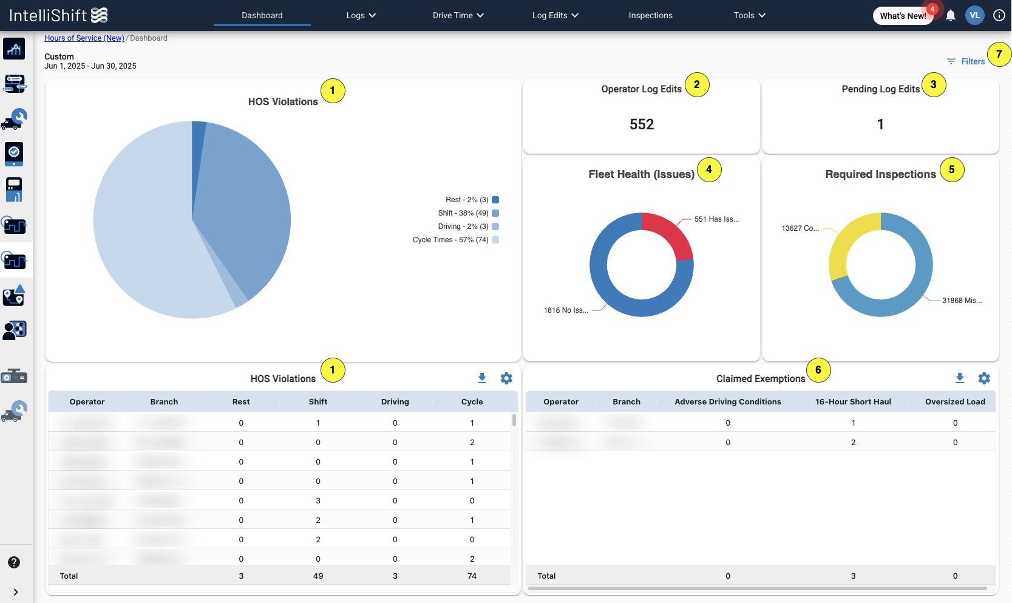
Task: Sort by 16-Hour Short Haul column header
Action: tap(853, 402)
